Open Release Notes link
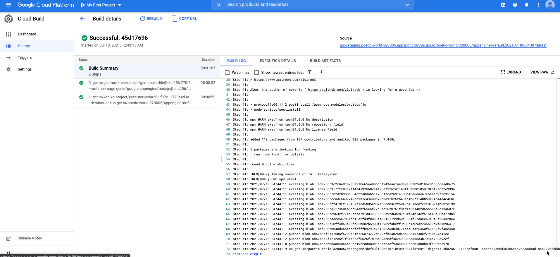 [30, 238]
